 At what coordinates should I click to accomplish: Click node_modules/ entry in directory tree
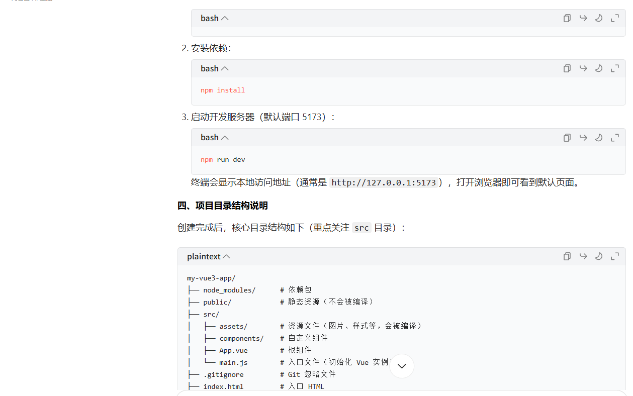point(229,290)
